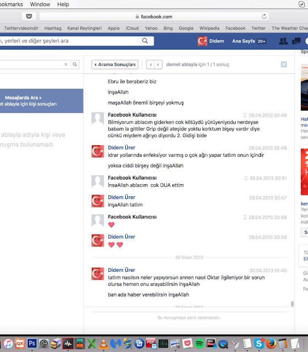Go to the previous search result arrow

coord(150,65)
